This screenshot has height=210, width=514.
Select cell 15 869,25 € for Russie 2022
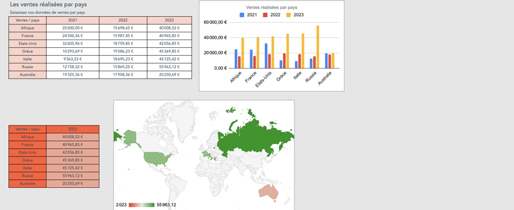coord(123,67)
